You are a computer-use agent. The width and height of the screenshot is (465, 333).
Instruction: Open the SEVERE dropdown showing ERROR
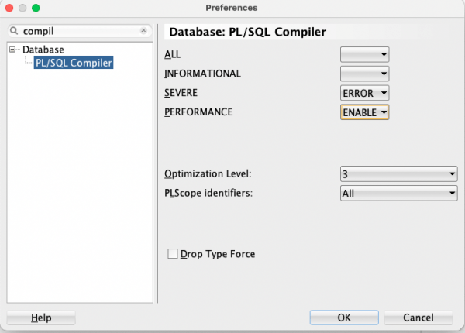point(364,93)
